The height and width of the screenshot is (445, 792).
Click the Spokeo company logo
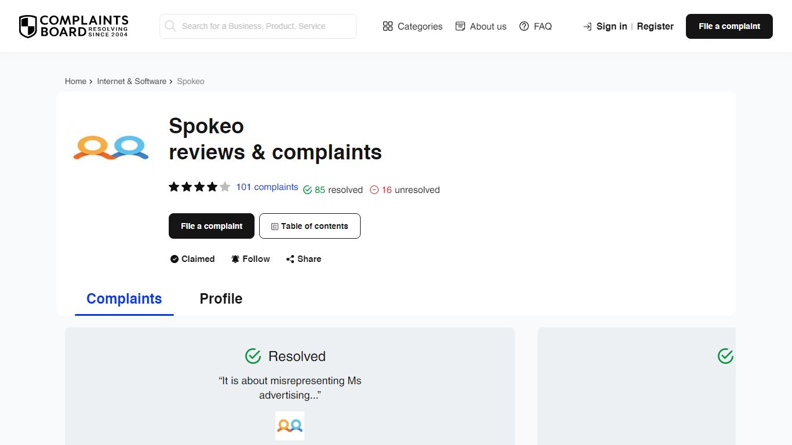point(111,147)
